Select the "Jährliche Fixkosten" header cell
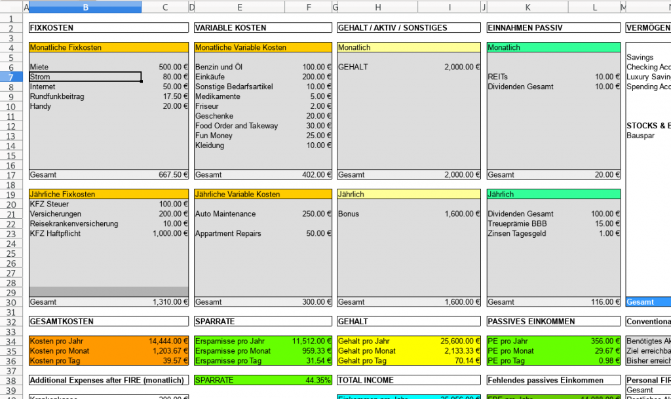The height and width of the screenshot is (399, 671). coord(109,195)
